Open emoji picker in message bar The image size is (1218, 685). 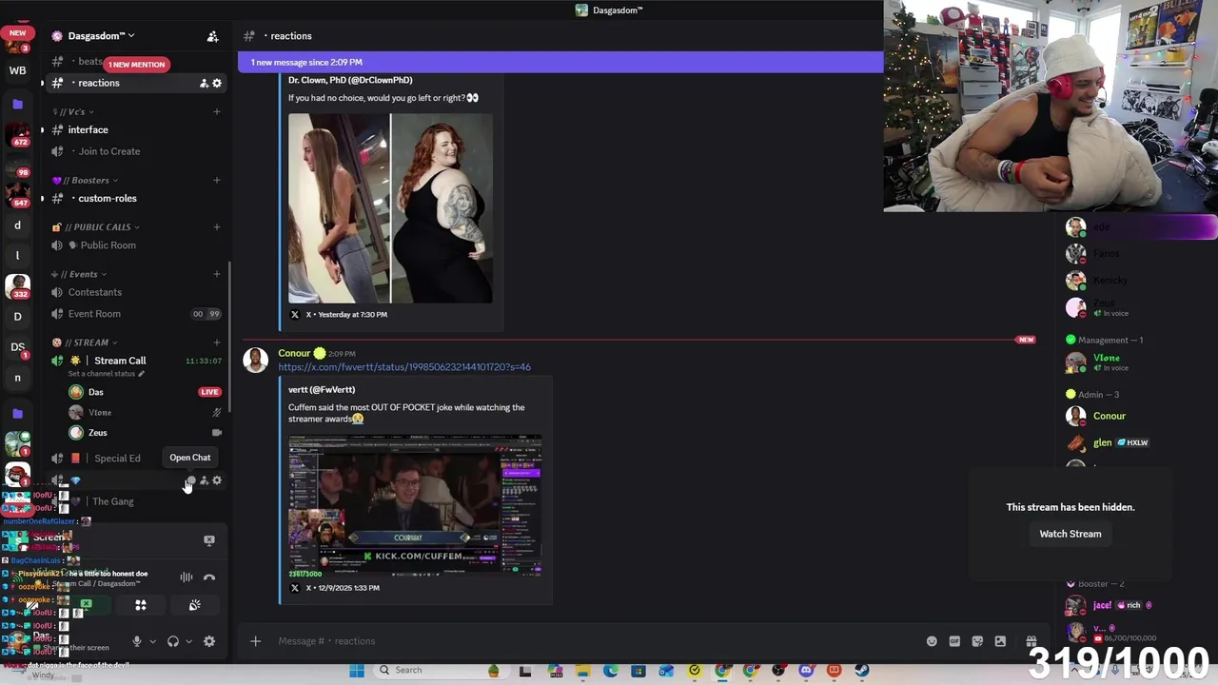[932, 641]
